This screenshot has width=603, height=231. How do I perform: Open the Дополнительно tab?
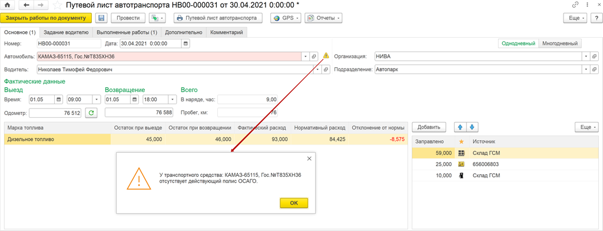tap(184, 33)
